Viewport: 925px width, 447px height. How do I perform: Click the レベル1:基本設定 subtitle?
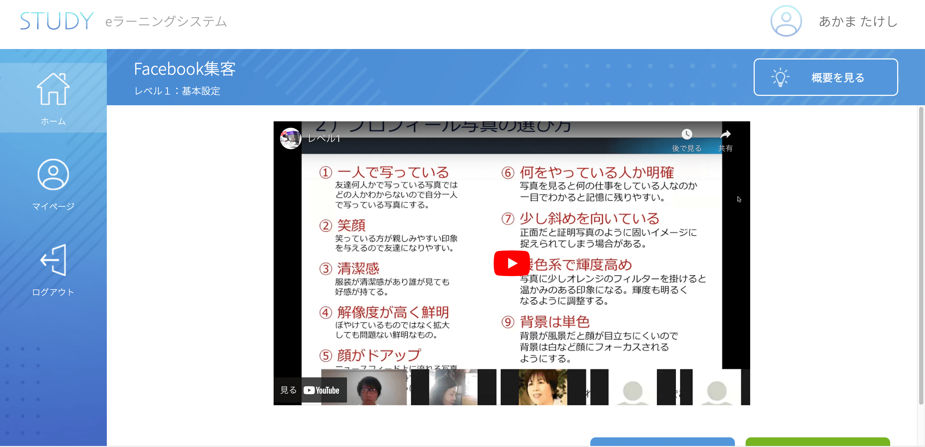(x=177, y=91)
